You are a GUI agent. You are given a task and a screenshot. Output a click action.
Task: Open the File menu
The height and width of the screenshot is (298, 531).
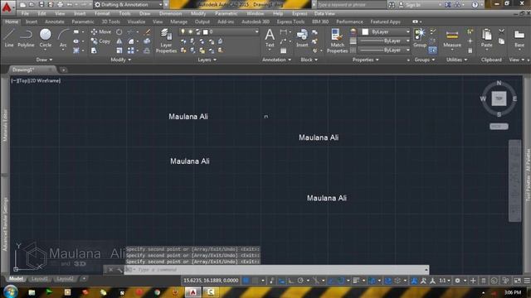tap(25, 13)
